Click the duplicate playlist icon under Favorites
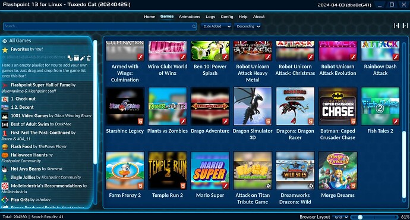Screen dimensions: 410x220 click(x=70, y=58)
